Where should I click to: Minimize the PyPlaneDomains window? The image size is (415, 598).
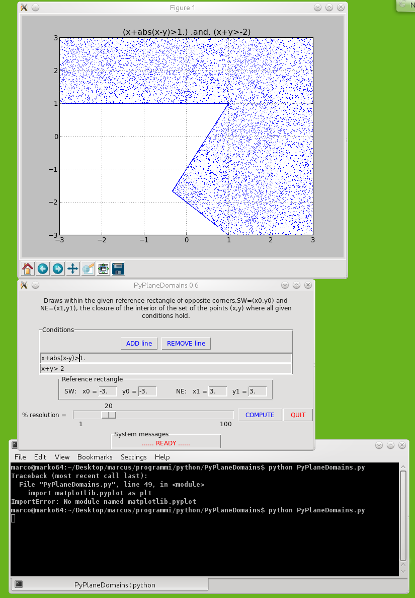click(285, 285)
